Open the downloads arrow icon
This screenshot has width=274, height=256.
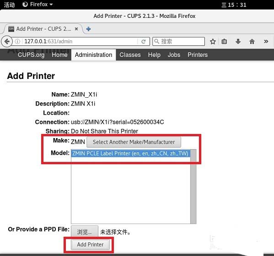[238, 42]
